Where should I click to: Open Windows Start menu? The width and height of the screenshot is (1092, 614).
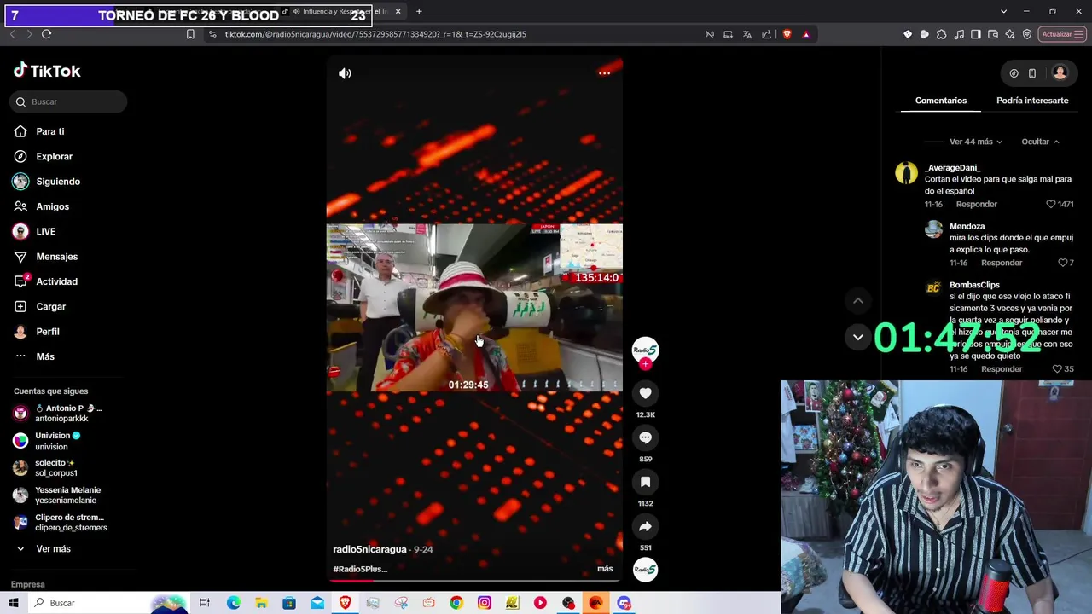pos(14,603)
